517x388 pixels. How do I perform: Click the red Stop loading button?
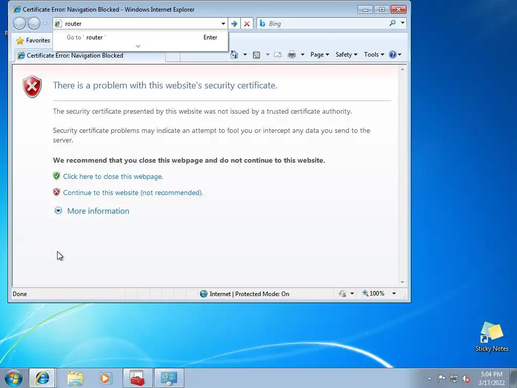click(246, 23)
